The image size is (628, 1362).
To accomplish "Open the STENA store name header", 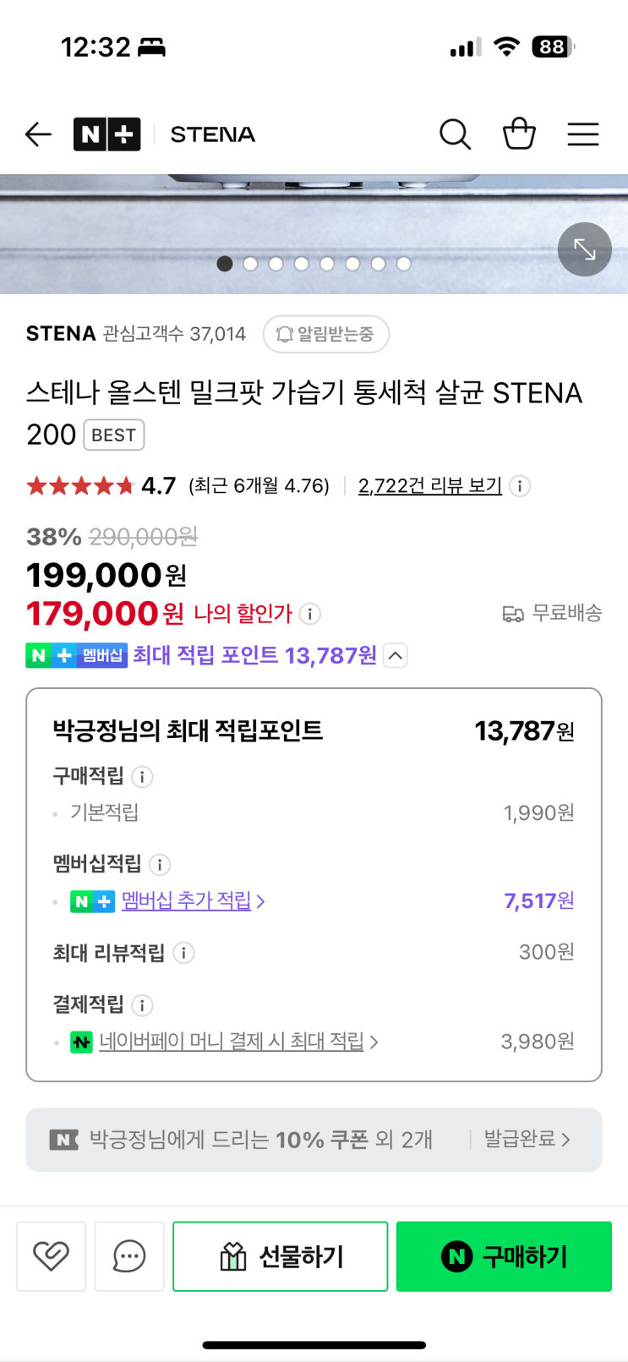I will 212,134.
